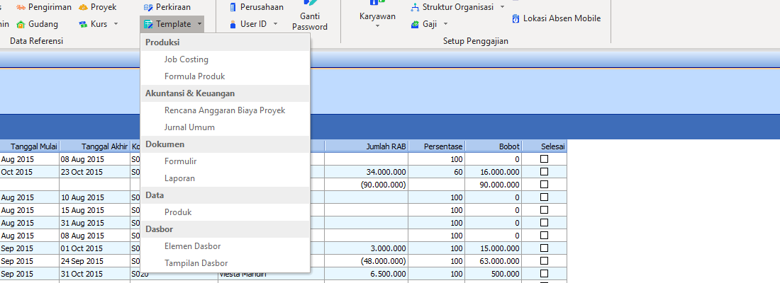Select Rencana Anggaran Biaya Proyek
This screenshot has height=283, width=780.
click(225, 110)
